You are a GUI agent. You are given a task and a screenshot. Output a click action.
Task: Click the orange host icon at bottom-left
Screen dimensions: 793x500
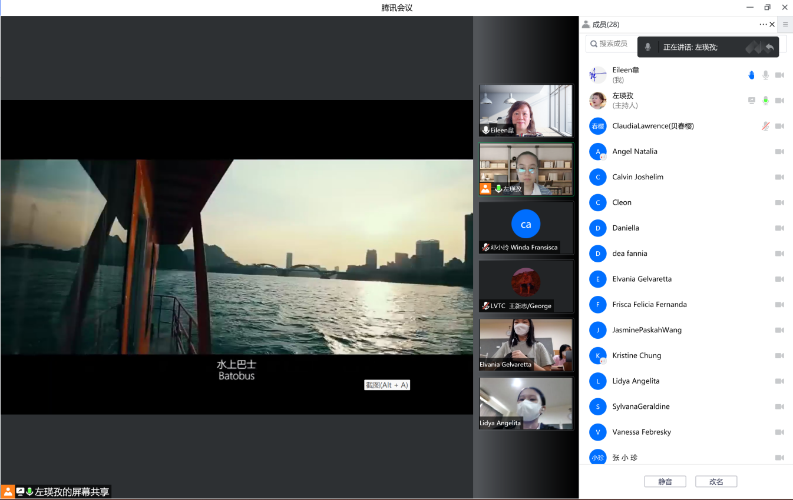pos(8,492)
